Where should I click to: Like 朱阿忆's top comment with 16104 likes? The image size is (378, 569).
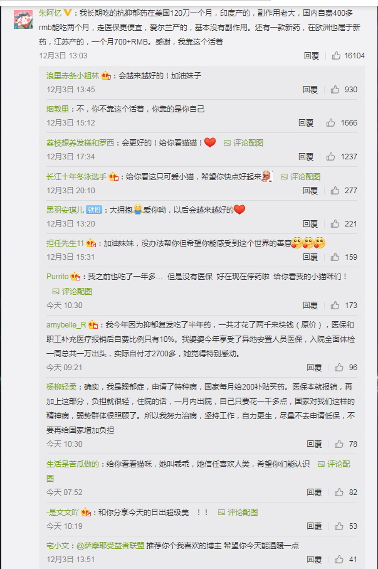point(336,56)
